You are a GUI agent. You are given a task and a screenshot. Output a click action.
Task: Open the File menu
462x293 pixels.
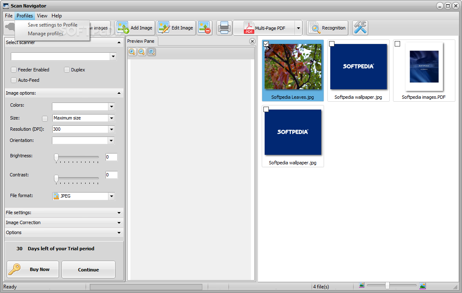9,16
